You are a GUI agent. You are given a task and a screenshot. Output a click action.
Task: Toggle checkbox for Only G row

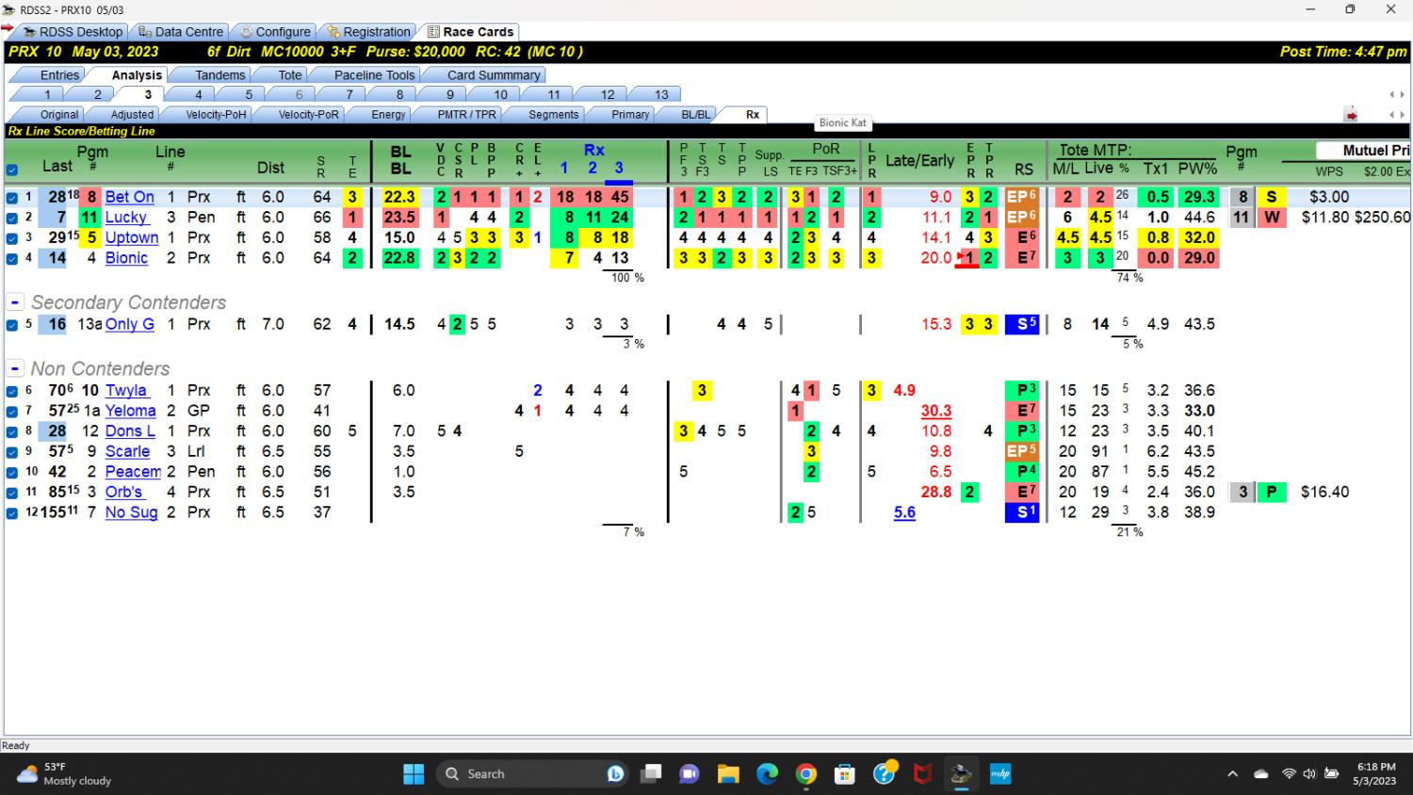(x=12, y=325)
